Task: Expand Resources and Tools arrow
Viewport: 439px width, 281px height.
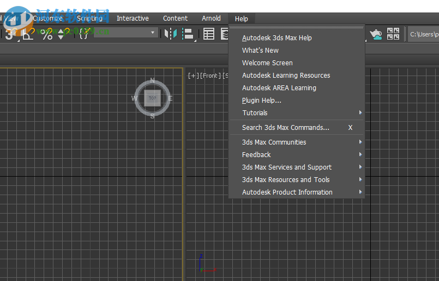Action: [x=360, y=179]
